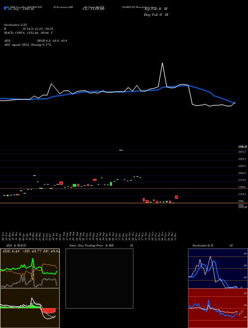The height and width of the screenshot is (328, 248).
Task: Click the 1173.9 price axis label
Action: click(x=242, y=180)
